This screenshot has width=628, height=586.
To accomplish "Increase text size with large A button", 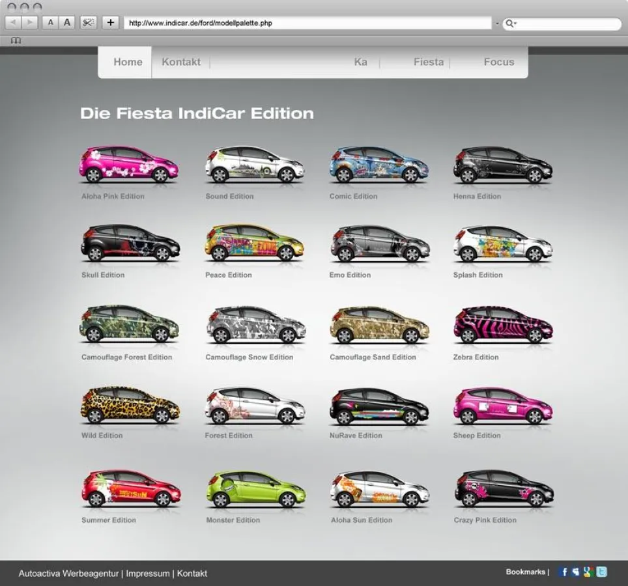I will [x=66, y=23].
